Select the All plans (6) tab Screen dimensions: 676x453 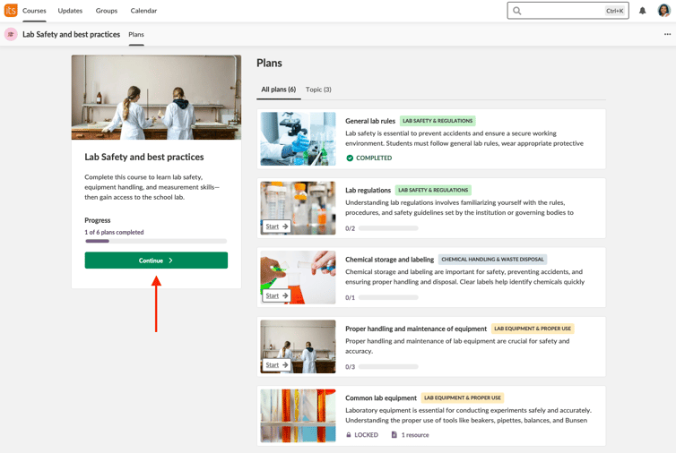point(279,90)
